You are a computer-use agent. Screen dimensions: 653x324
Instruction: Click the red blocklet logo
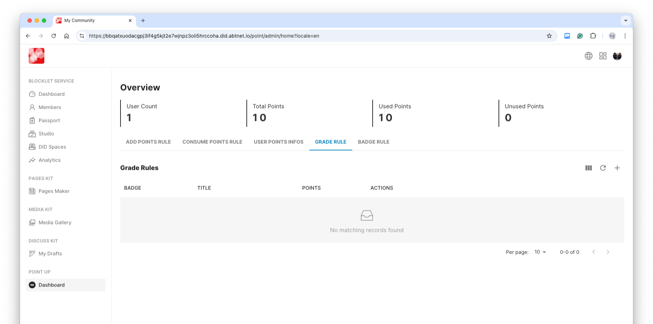pyautogui.click(x=36, y=56)
